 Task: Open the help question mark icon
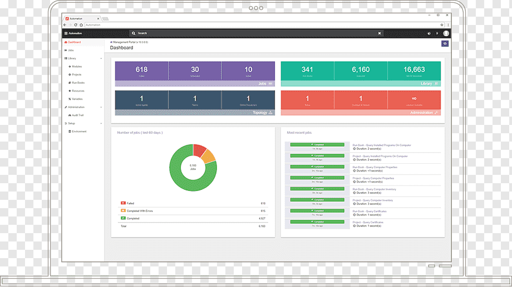(437, 33)
